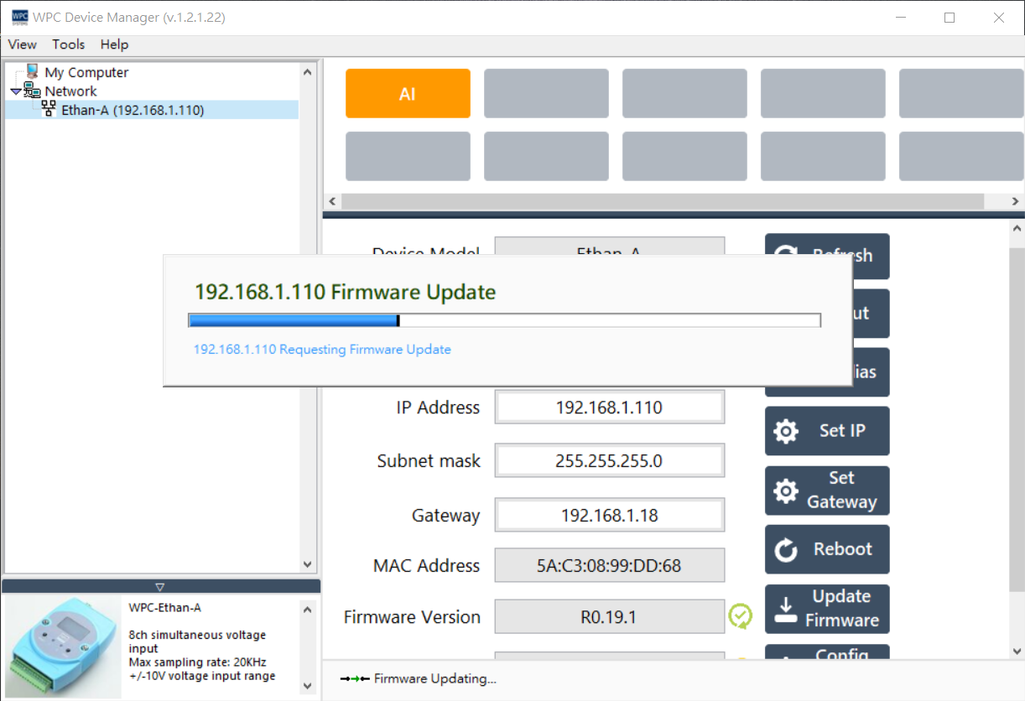This screenshot has width=1025, height=701.
Task: Click the Ethan-A network device icon
Action: coord(49,110)
